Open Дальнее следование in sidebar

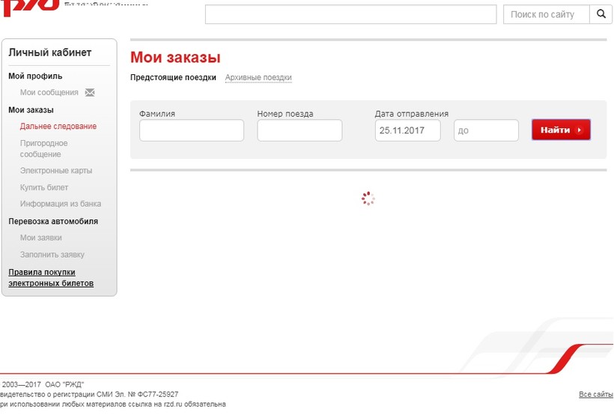pos(58,127)
